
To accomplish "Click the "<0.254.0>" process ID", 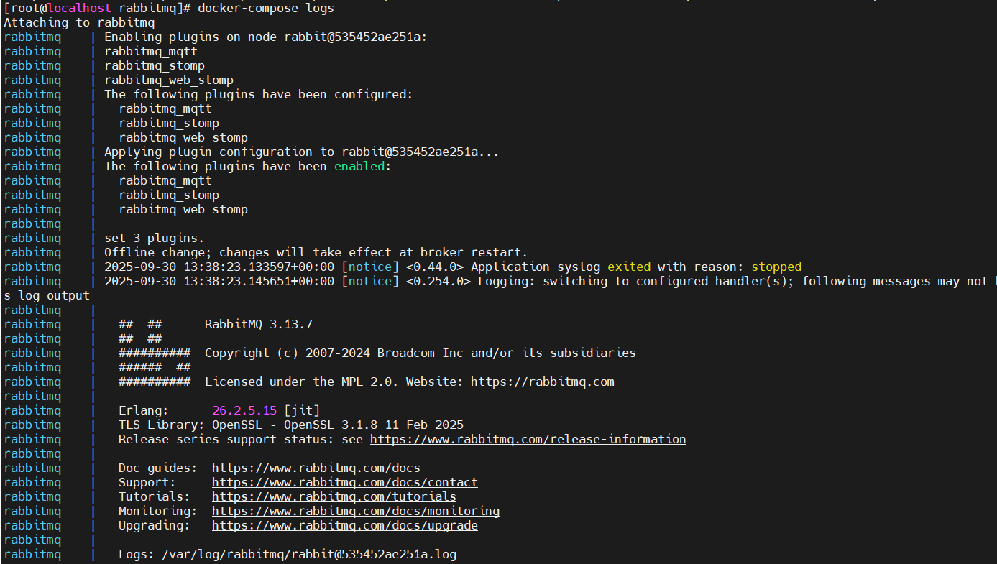I will point(438,281).
